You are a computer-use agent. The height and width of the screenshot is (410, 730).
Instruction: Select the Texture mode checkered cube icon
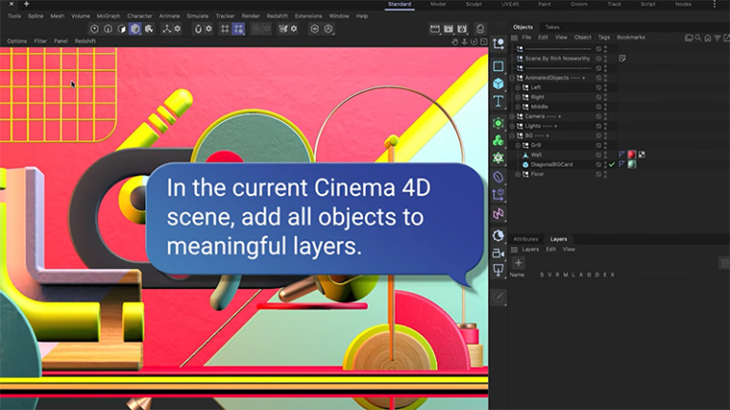tap(149, 28)
